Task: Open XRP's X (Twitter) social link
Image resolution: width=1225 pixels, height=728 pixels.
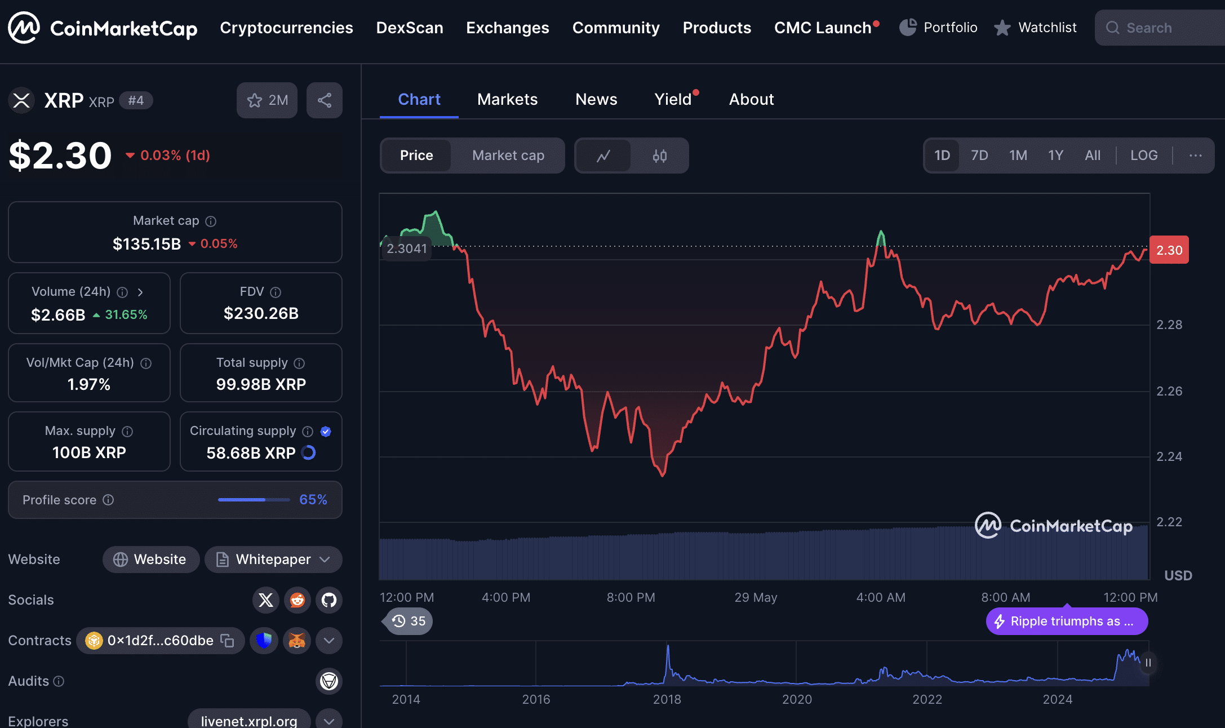Action: (266, 600)
